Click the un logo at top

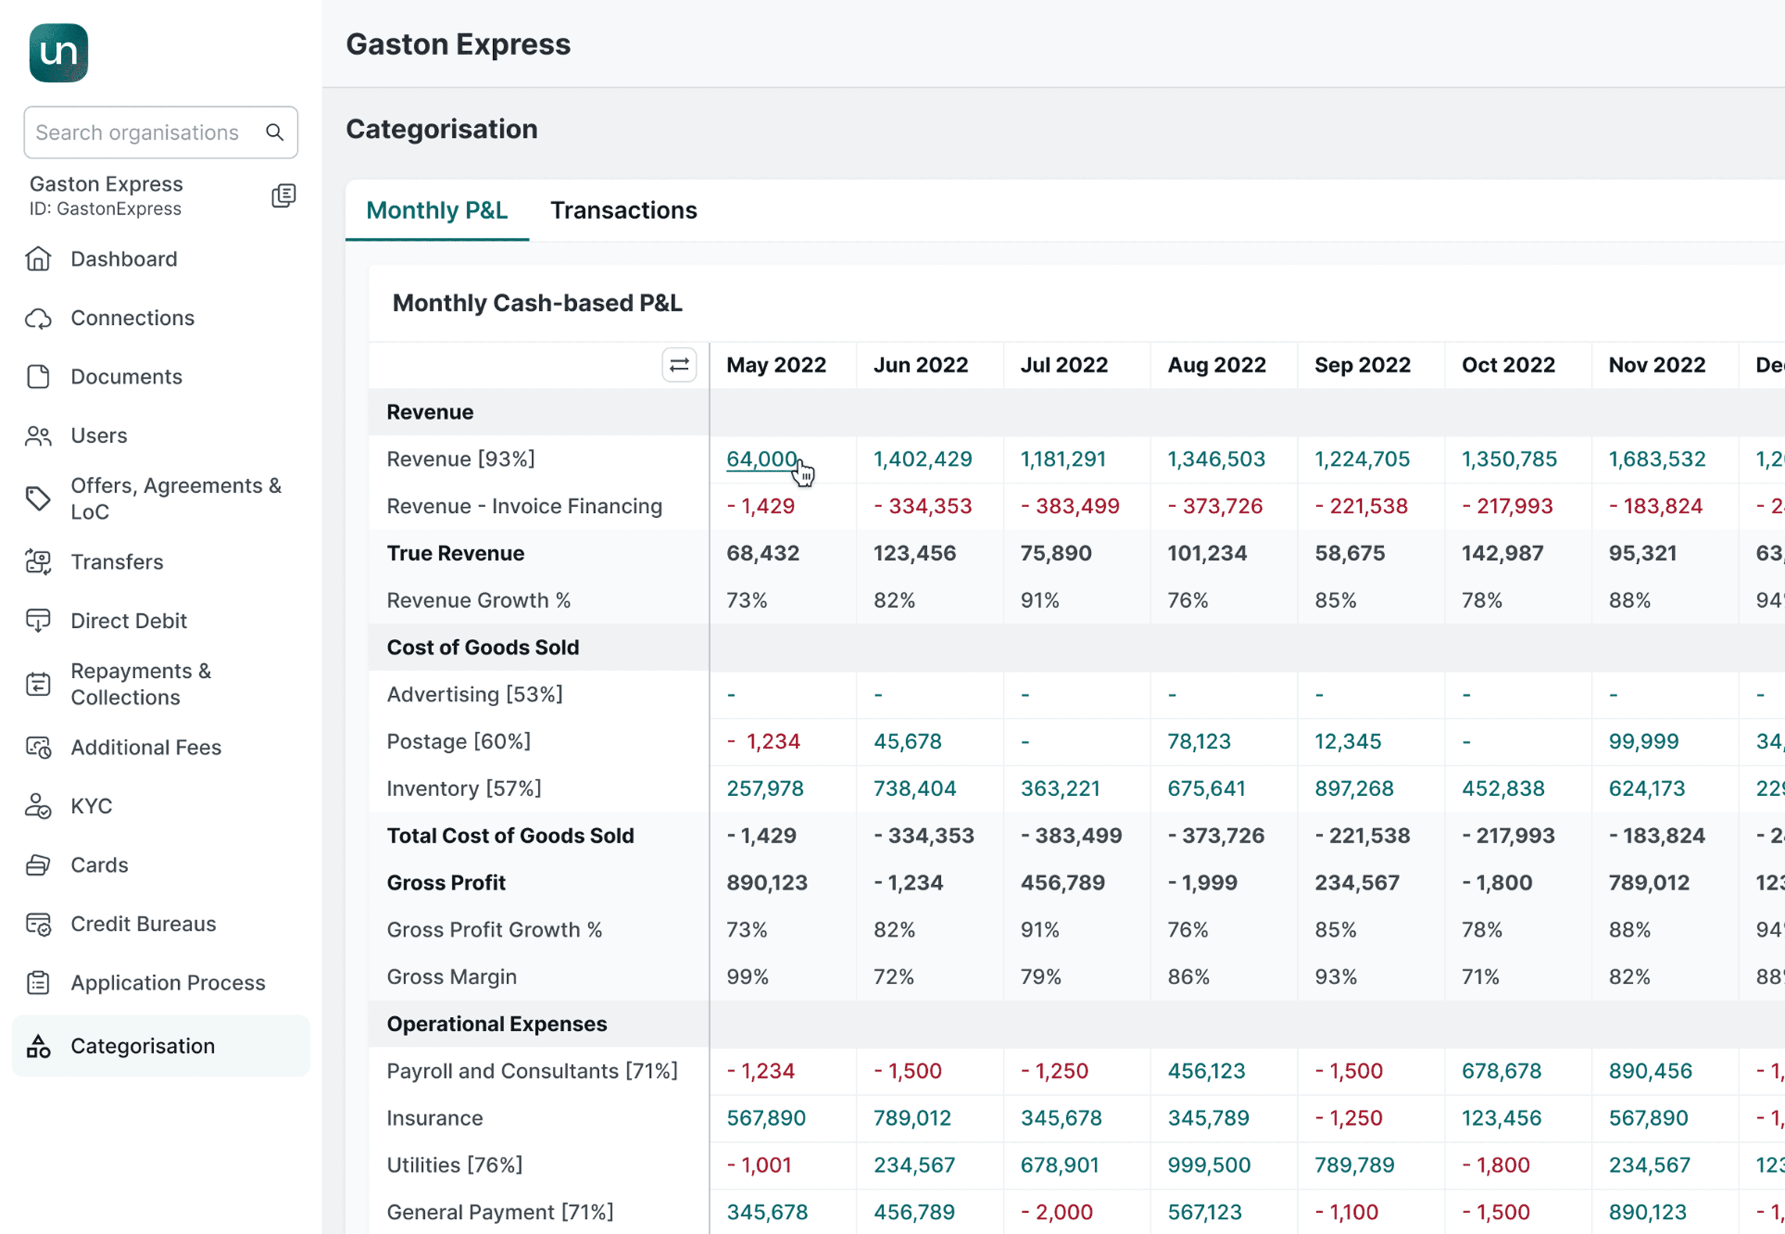click(59, 53)
